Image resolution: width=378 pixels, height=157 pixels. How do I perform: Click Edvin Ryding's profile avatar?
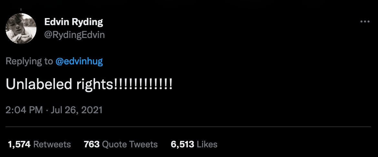[x=21, y=28]
